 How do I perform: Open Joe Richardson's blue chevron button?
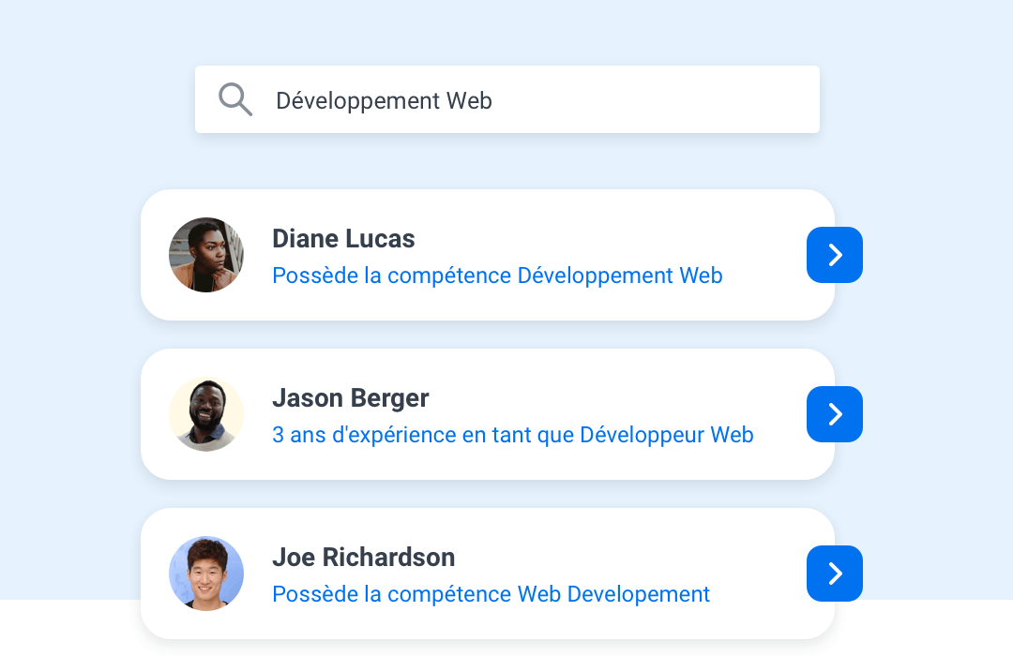click(x=834, y=574)
